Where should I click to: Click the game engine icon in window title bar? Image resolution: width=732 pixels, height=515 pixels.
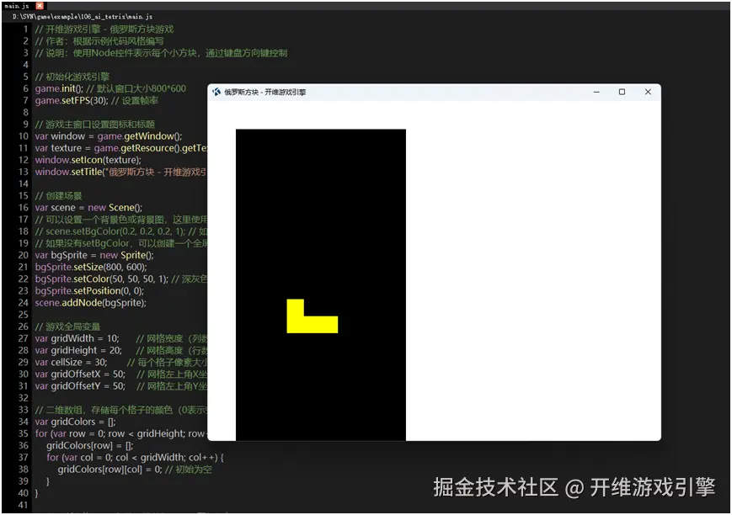pyautogui.click(x=219, y=93)
